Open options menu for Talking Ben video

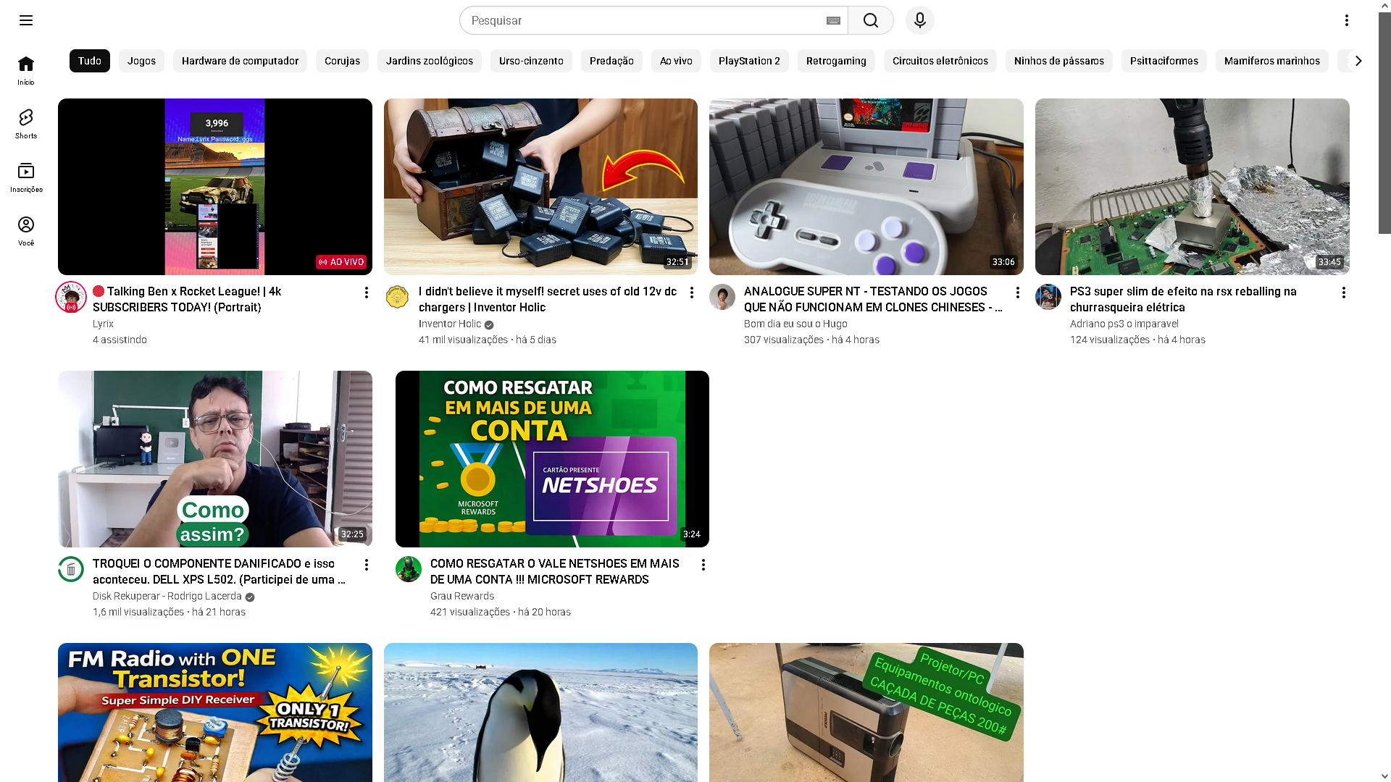click(x=366, y=293)
